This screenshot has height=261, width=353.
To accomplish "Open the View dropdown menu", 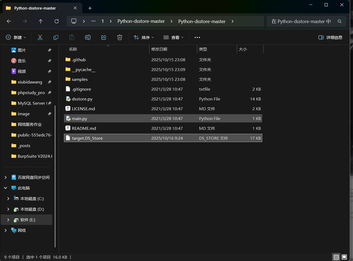I will [x=174, y=37].
